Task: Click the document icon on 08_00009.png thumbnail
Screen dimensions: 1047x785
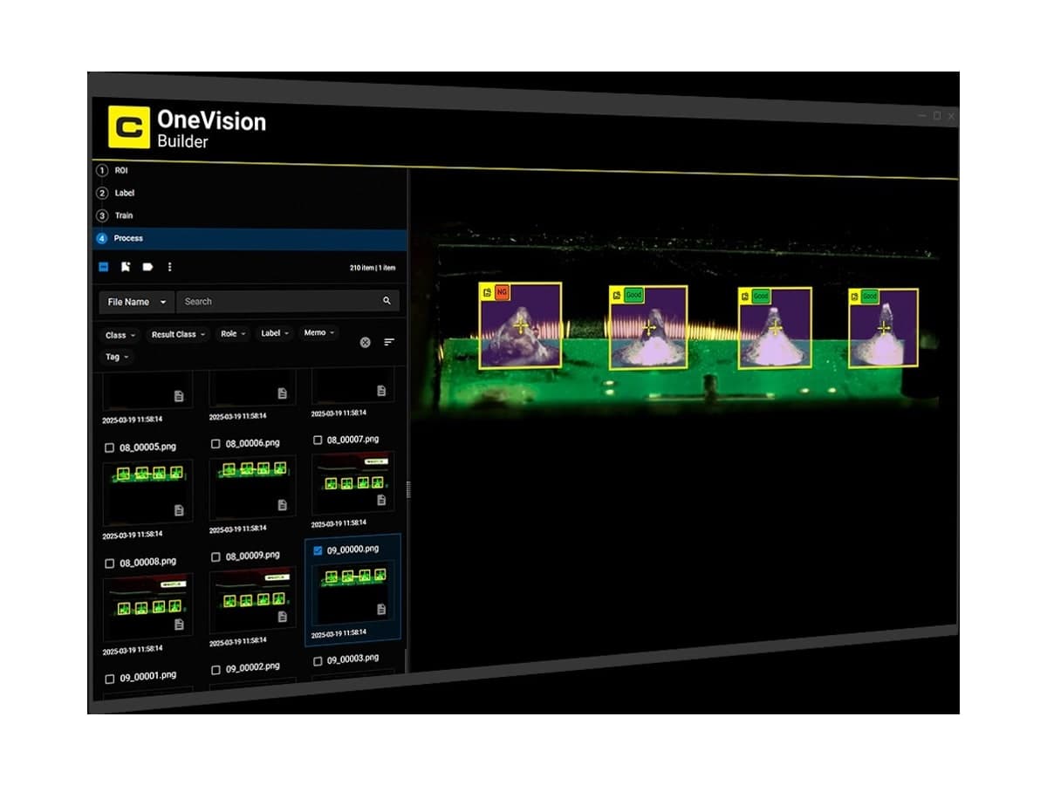Action: [x=283, y=617]
